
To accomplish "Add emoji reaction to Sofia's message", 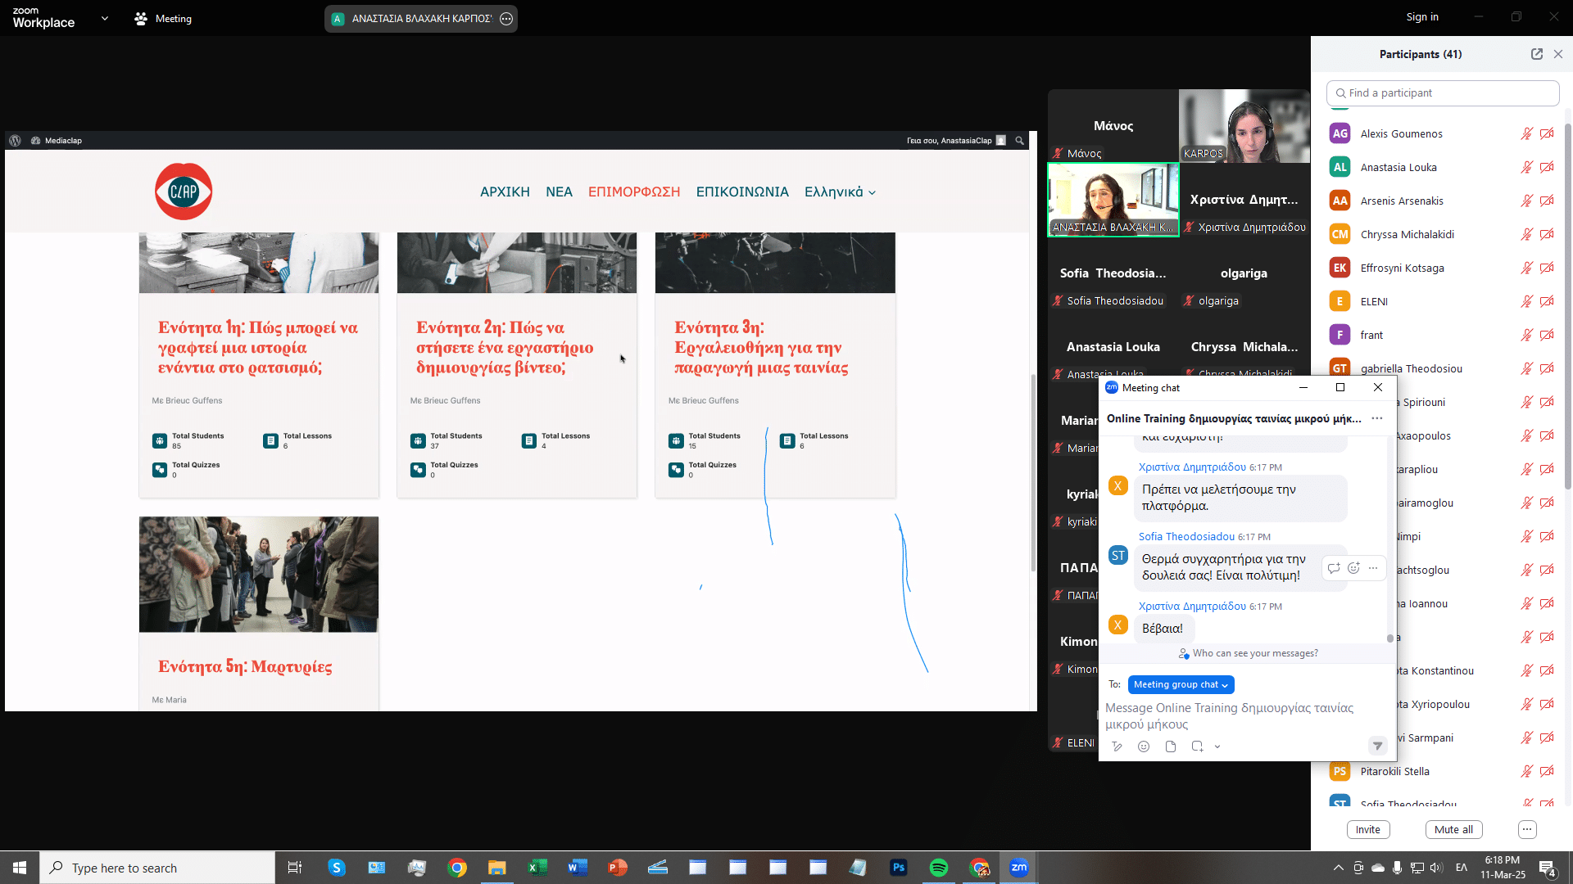I will [x=1353, y=568].
